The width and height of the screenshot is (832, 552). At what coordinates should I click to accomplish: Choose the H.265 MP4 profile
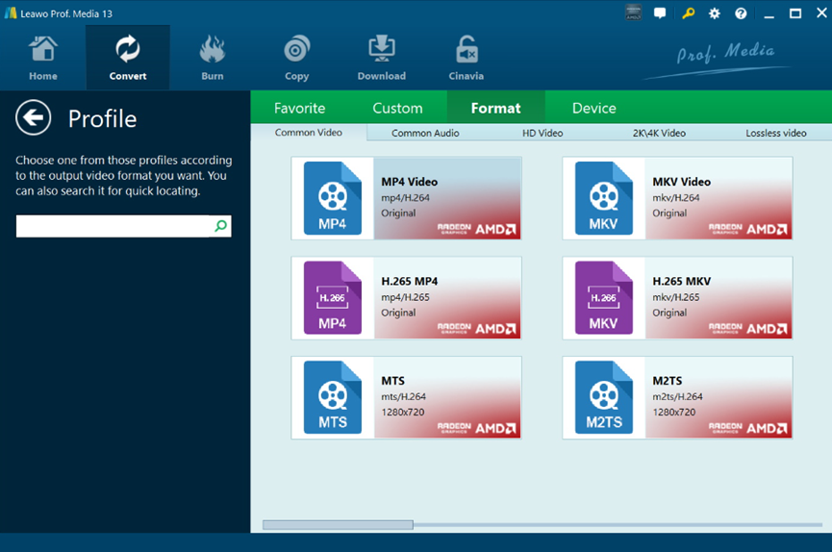[x=406, y=297]
